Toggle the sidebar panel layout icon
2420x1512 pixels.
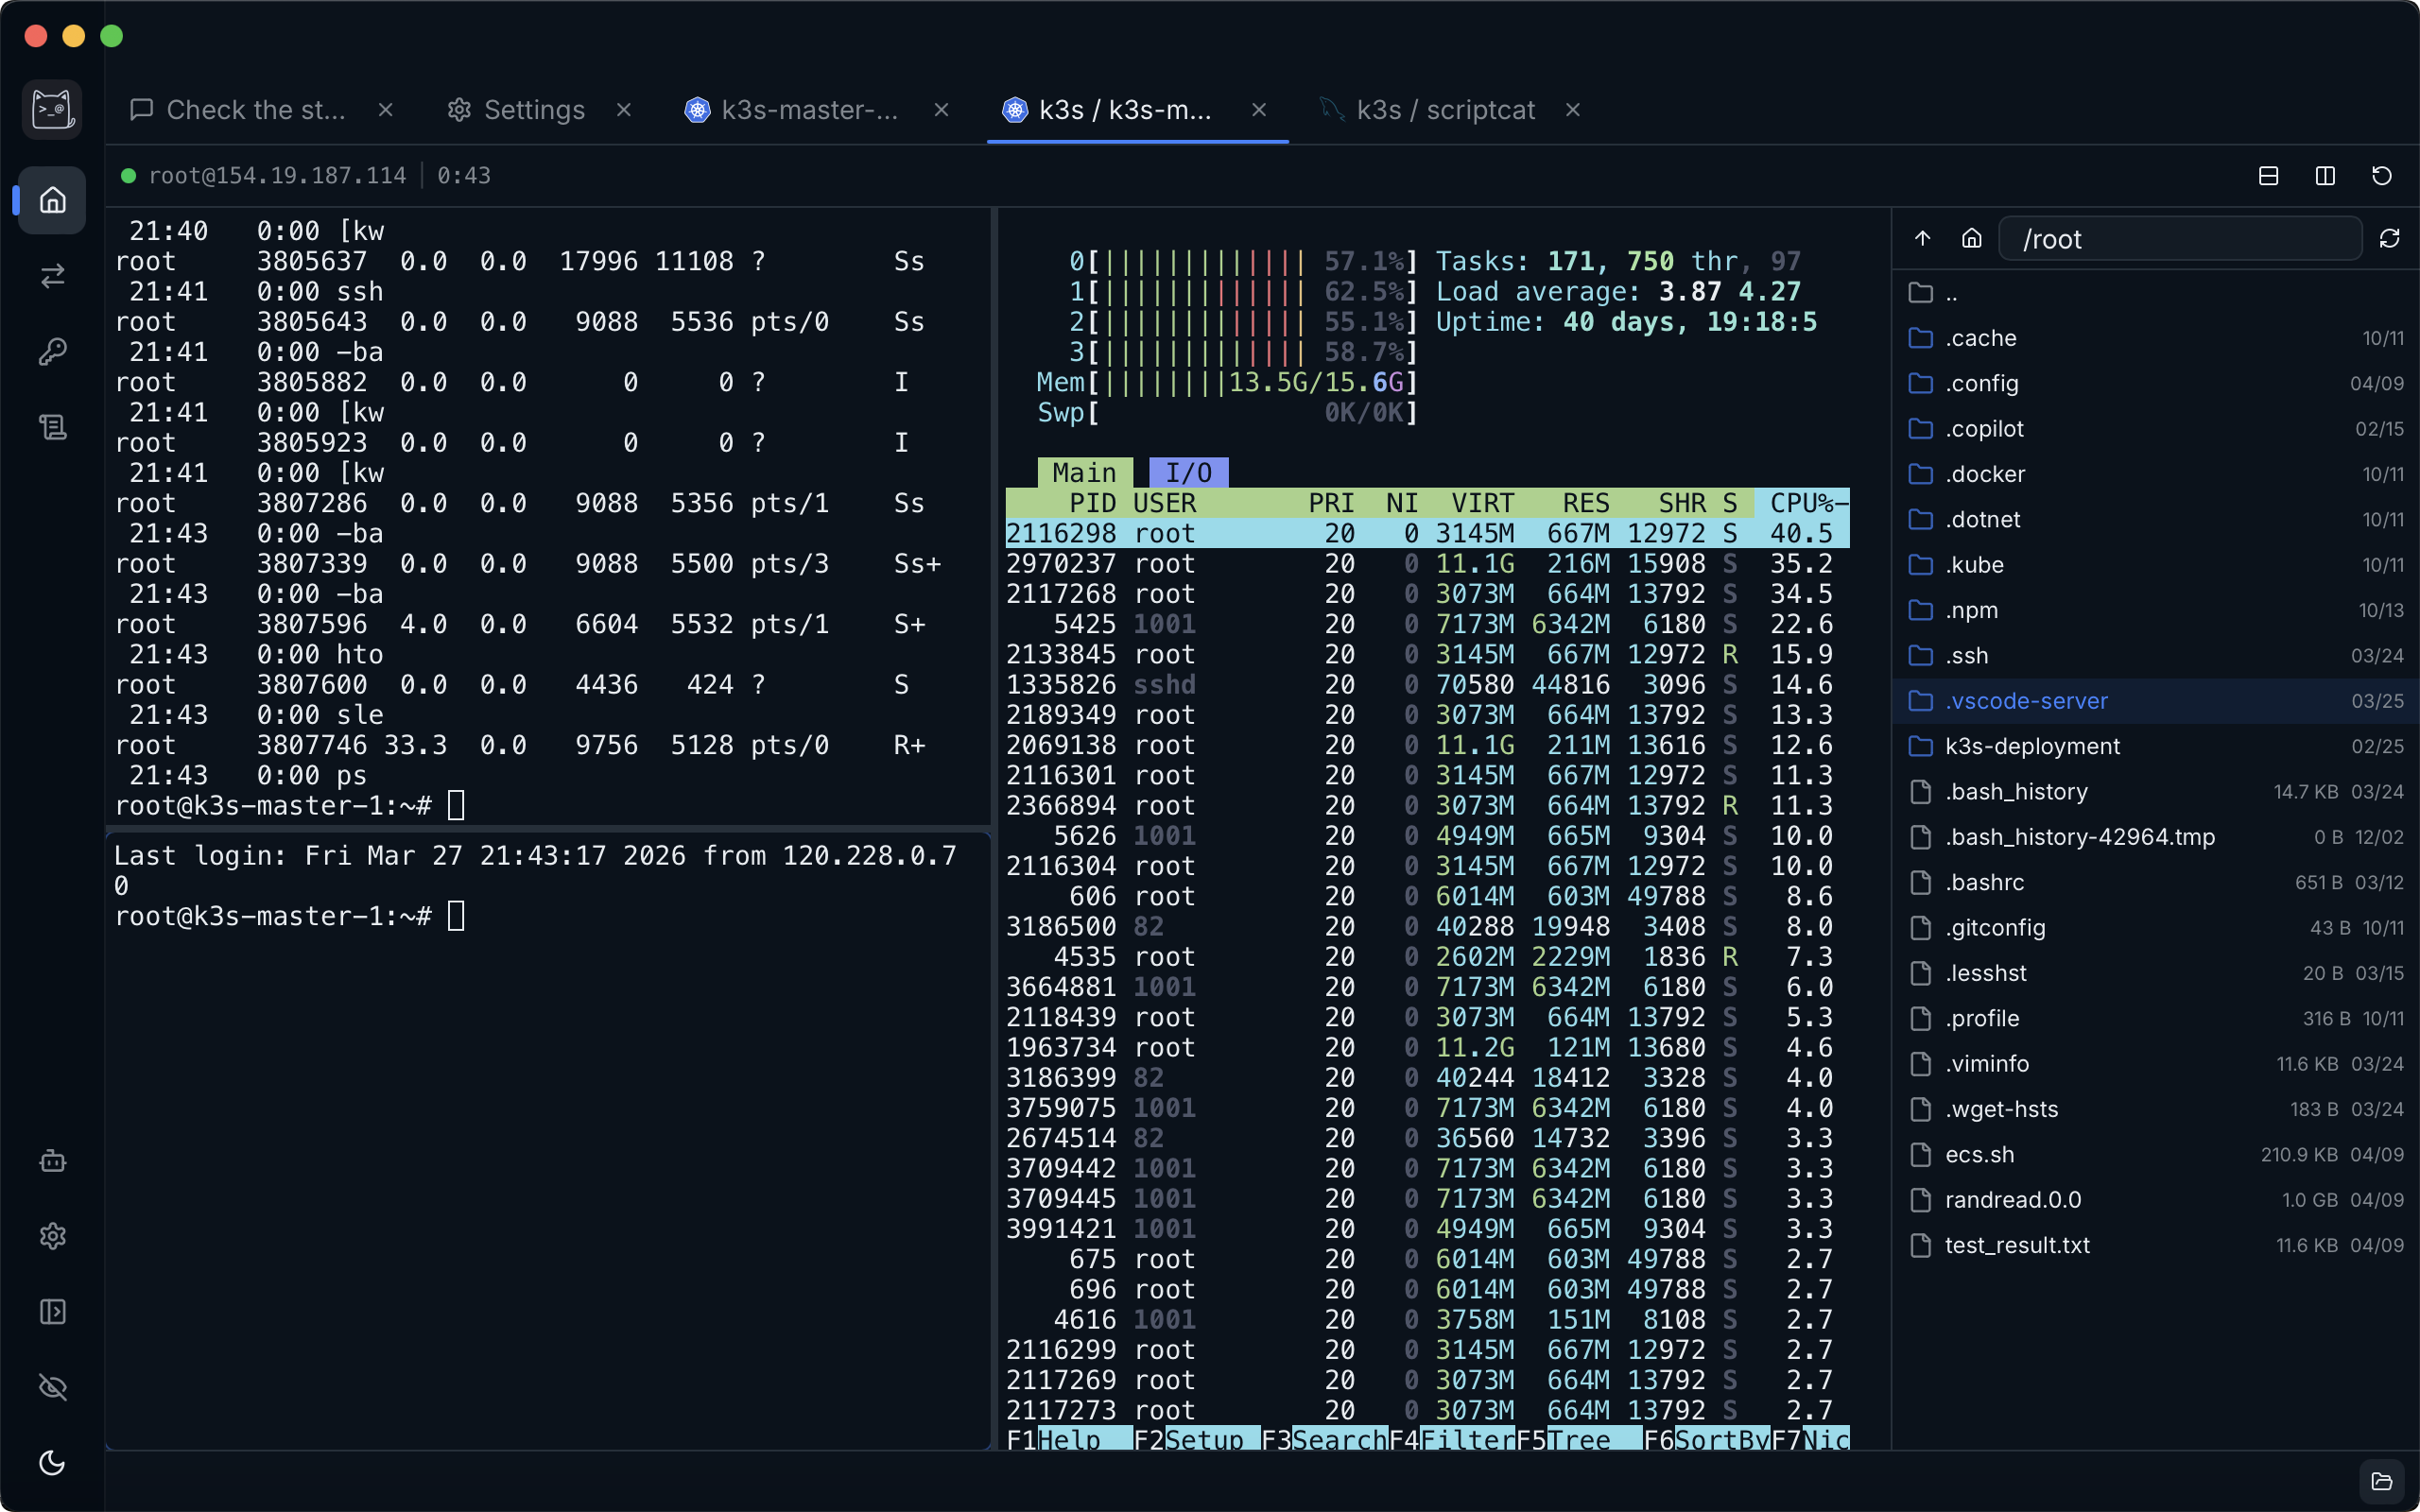coord(52,1312)
